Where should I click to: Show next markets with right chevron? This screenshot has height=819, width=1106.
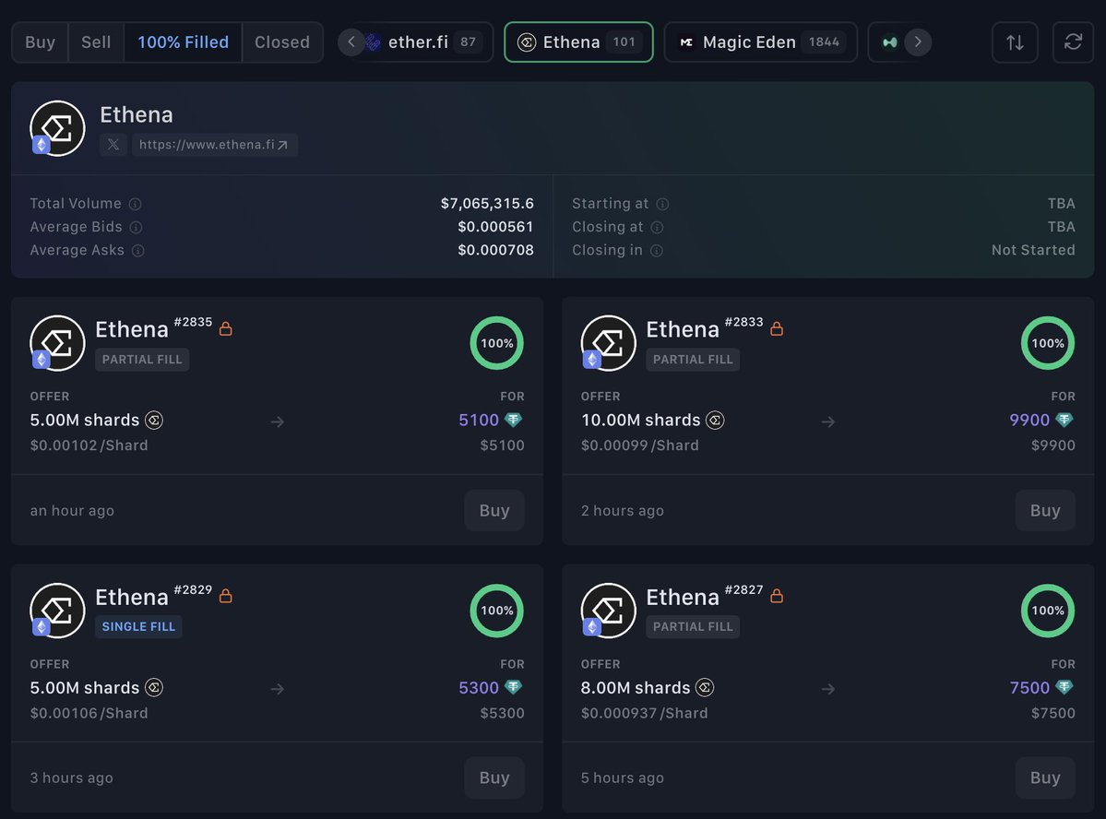click(x=918, y=42)
